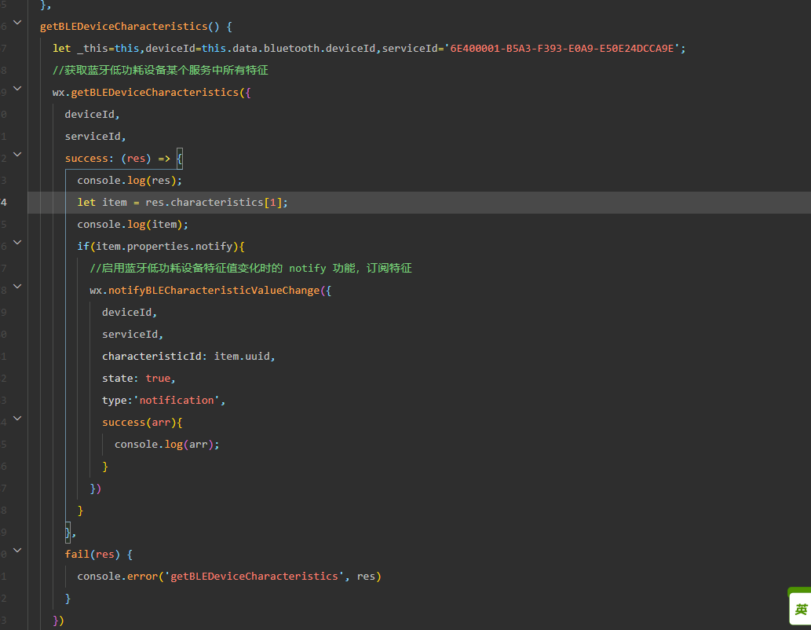Click serviceId, under wx.getBLEDeviceCharacteristics

pyautogui.click(x=95, y=136)
